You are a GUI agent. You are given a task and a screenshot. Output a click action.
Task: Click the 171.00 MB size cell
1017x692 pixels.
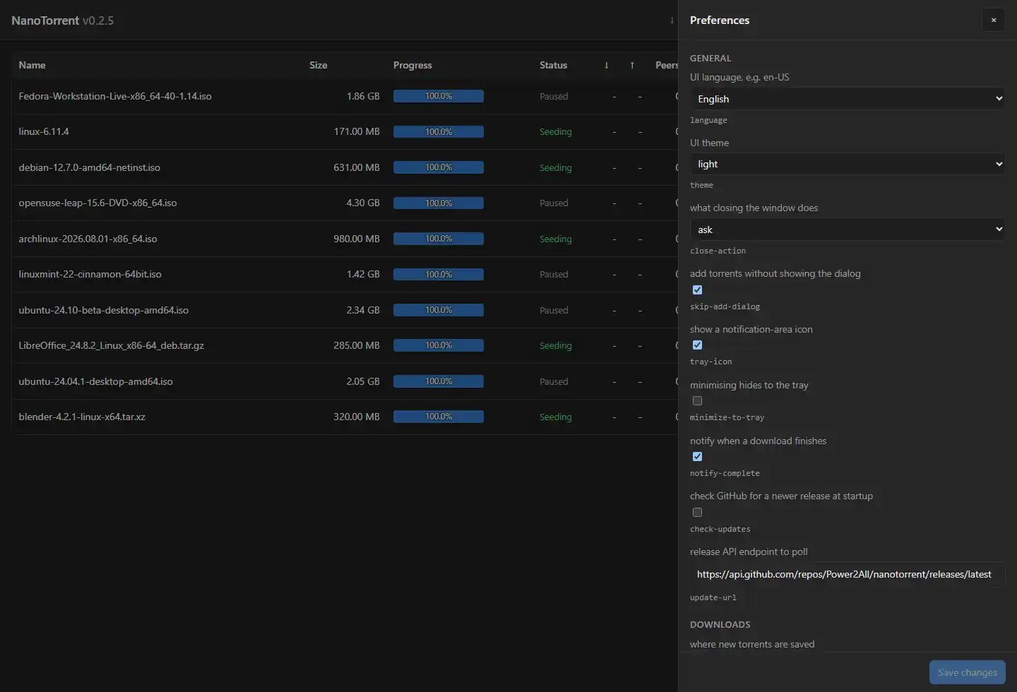tap(357, 131)
